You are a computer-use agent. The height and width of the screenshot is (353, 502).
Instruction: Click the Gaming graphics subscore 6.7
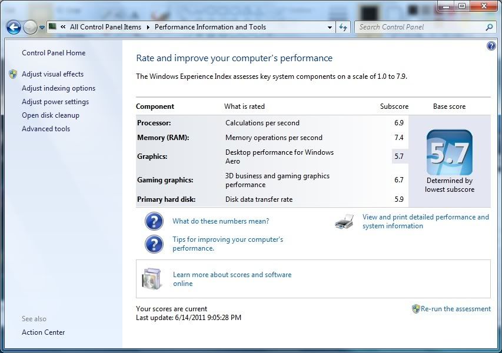click(x=399, y=180)
